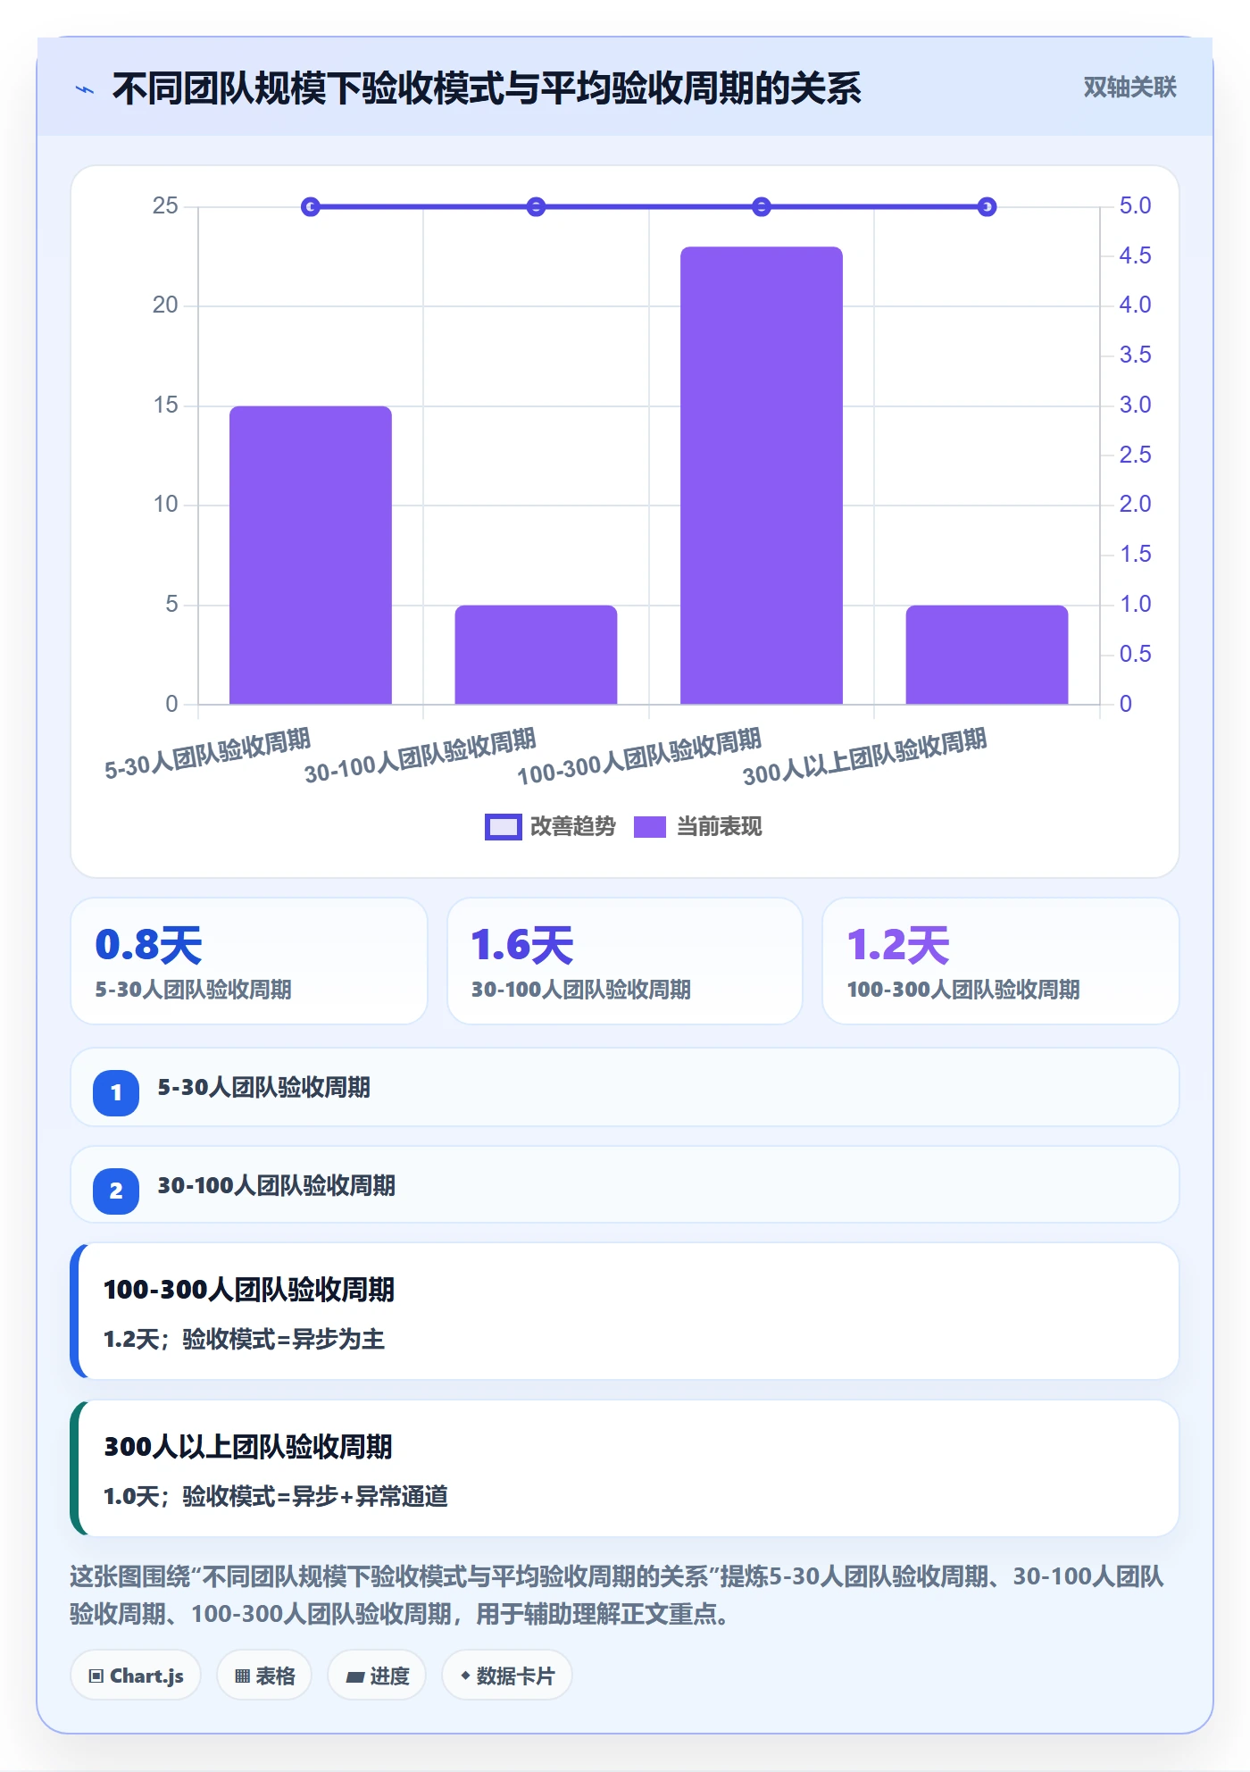Viewport: 1250px width, 1772px height.
Task: Click number badge 2 in the list
Action: tap(116, 1191)
